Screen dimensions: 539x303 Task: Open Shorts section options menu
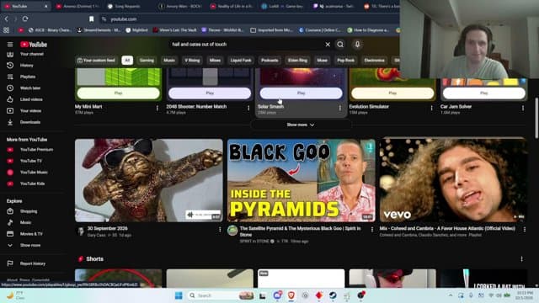point(522,259)
